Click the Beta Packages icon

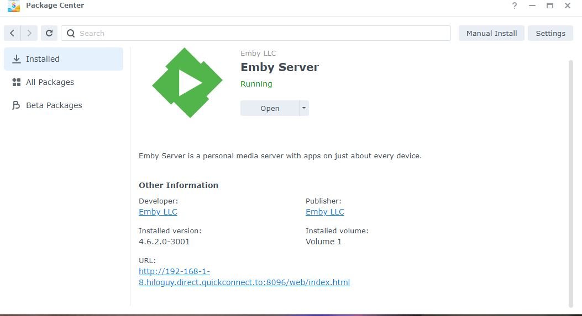tap(17, 105)
